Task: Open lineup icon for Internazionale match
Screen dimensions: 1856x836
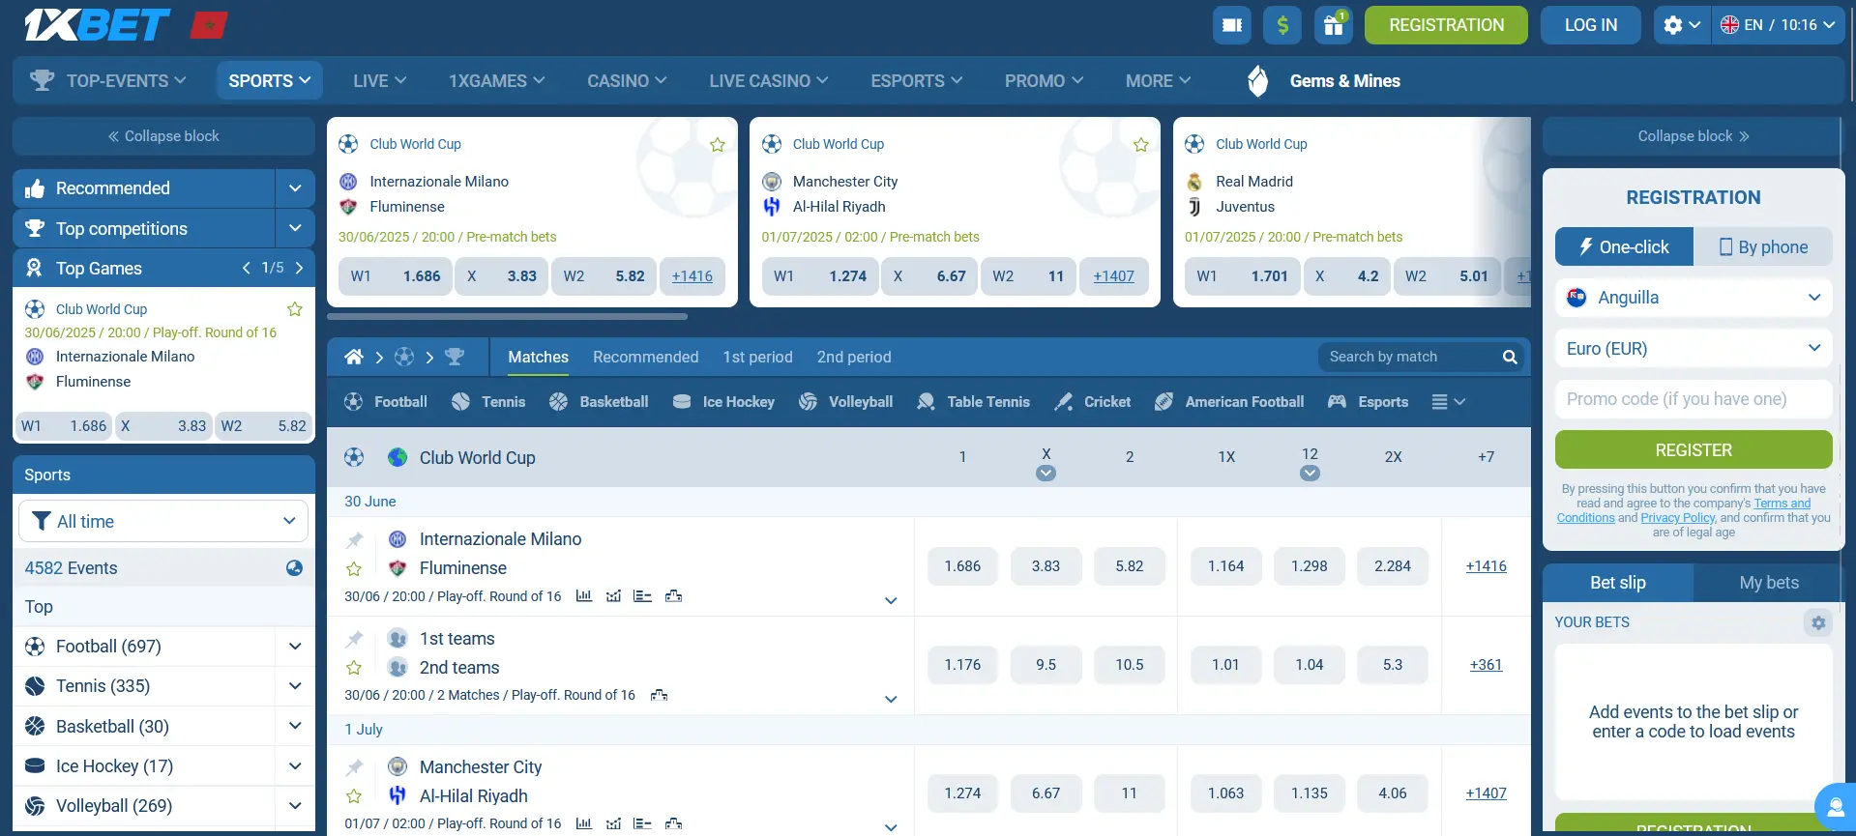Action: (643, 596)
